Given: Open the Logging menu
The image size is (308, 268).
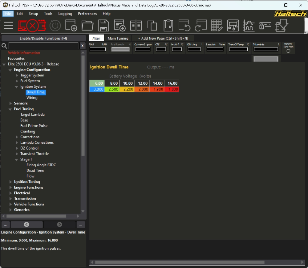Looking at the screenshot, I should pyautogui.click(x=65, y=14).
